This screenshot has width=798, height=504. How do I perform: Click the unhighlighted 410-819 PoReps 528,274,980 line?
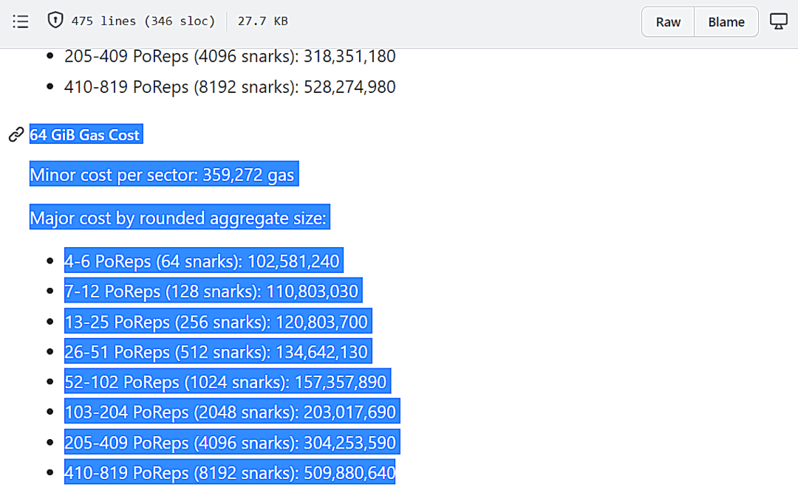pos(230,87)
